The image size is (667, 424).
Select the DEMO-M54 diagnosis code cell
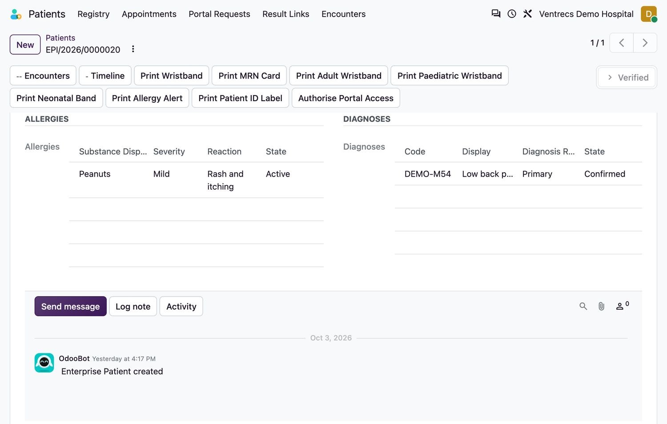(428, 174)
